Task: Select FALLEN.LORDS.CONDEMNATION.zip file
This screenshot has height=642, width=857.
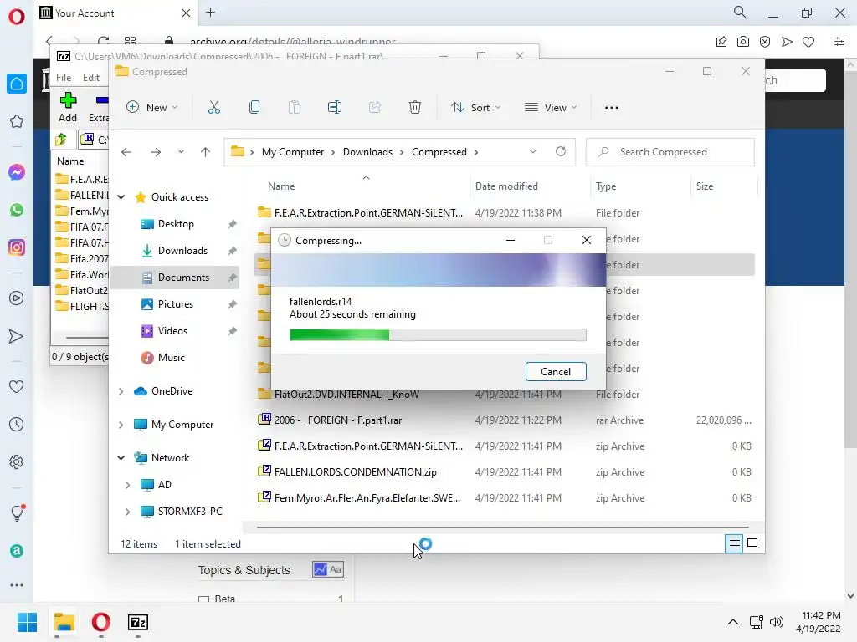Action: click(x=355, y=472)
